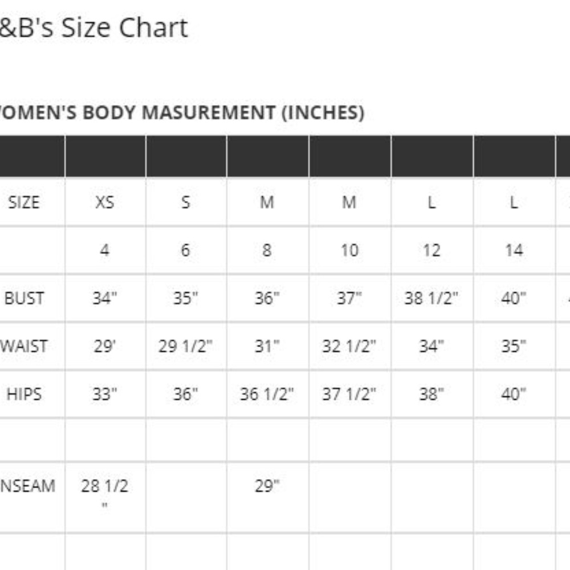This screenshot has height=570, width=570.
Task: Click the Size Chart title text
Action: pos(94,28)
